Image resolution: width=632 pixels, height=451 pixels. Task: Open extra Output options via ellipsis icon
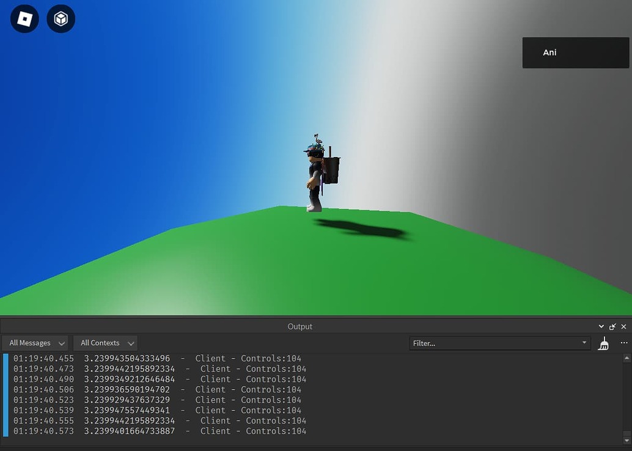(624, 343)
